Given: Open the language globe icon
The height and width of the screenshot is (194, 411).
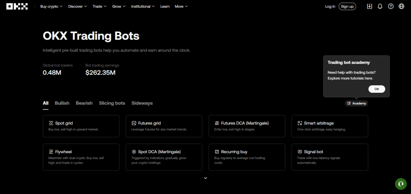Looking at the screenshot, I should pos(401,6).
